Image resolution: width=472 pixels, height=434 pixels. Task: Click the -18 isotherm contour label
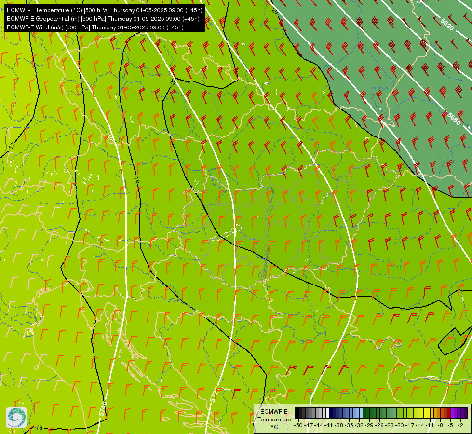[38, 428]
